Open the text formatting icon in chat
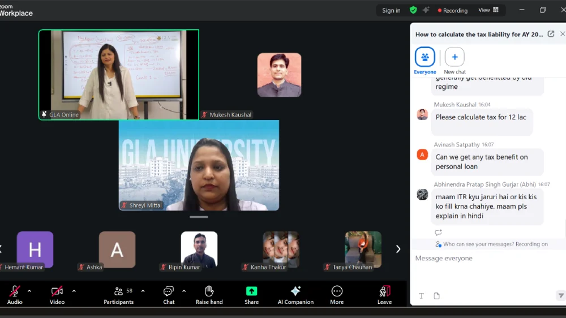This screenshot has width=566, height=318. (x=421, y=296)
